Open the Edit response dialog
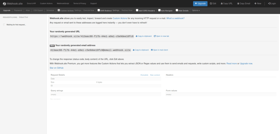The width and height of the screenshot is (280, 134). (x=213, y=4)
